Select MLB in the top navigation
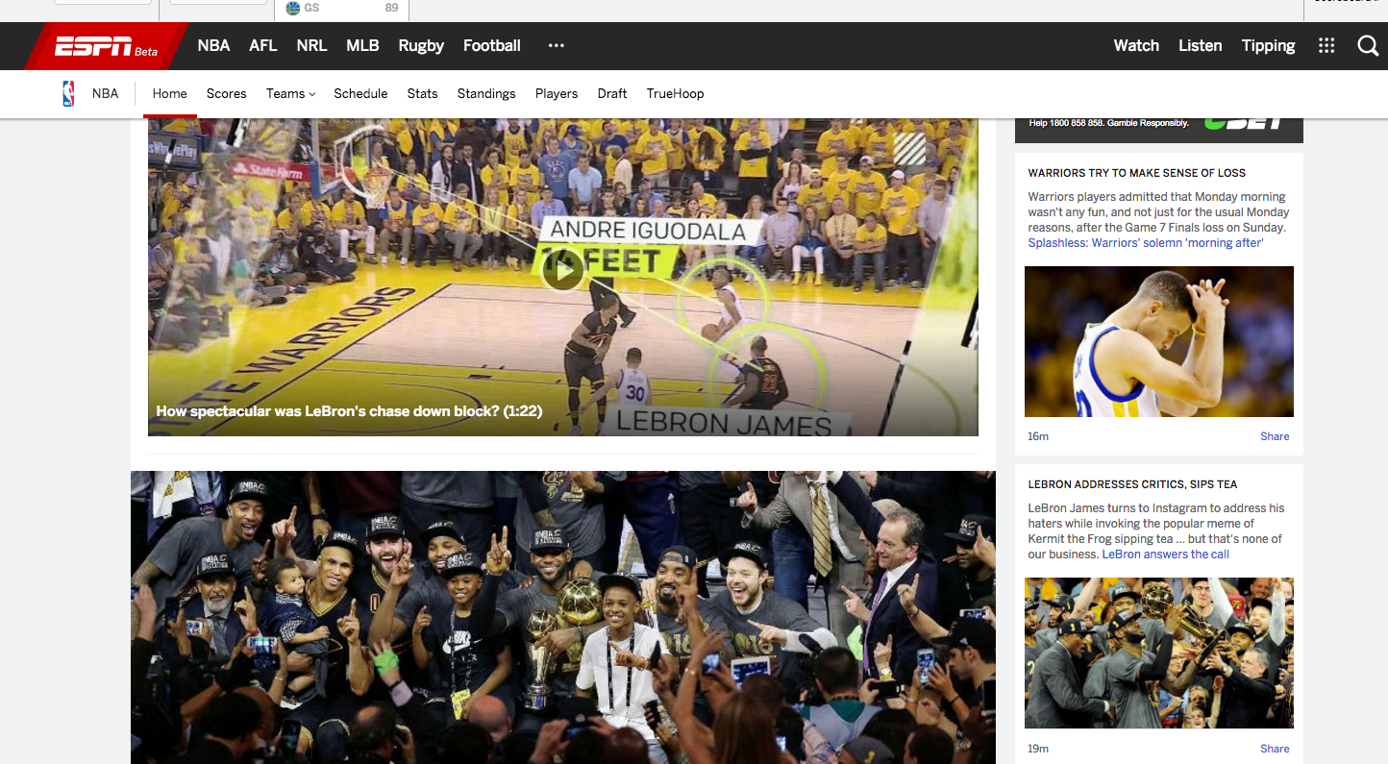Viewport: 1388px width, 764px height. click(x=362, y=45)
